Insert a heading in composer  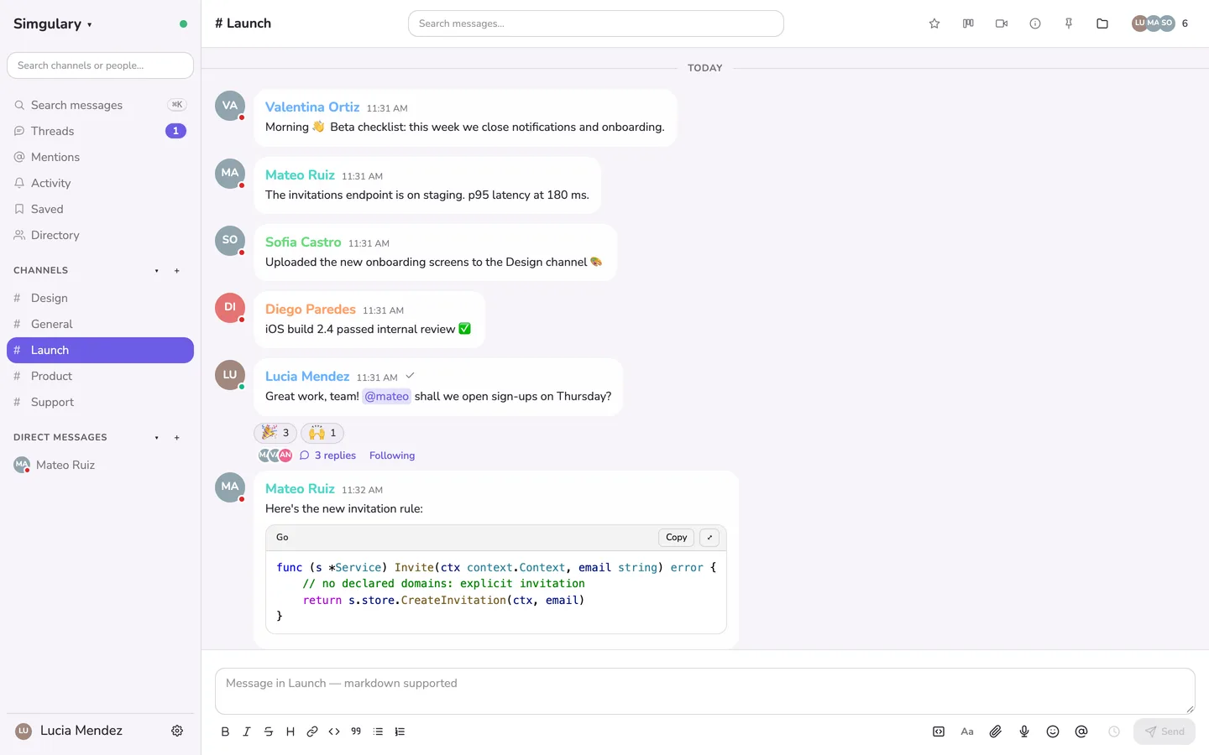click(x=290, y=732)
